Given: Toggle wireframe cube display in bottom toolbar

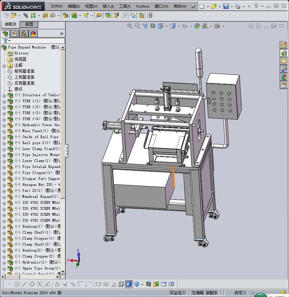Looking at the screenshot, I should point(121,284).
